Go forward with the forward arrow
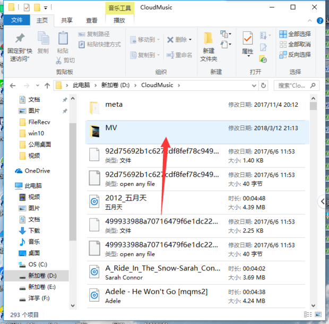The height and width of the screenshot is (324, 329). (x=27, y=86)
